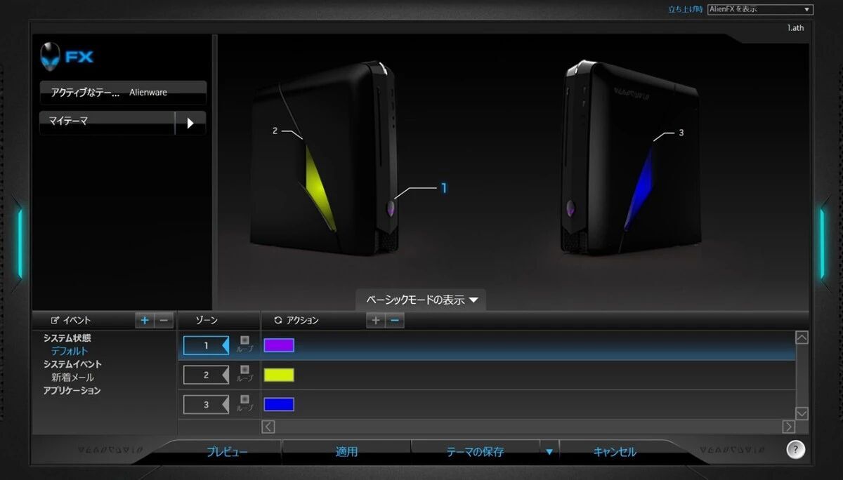843x480 pixels.
Task: Pick the blue color swatch for zone 3
Action: click(x=279, y=404)
